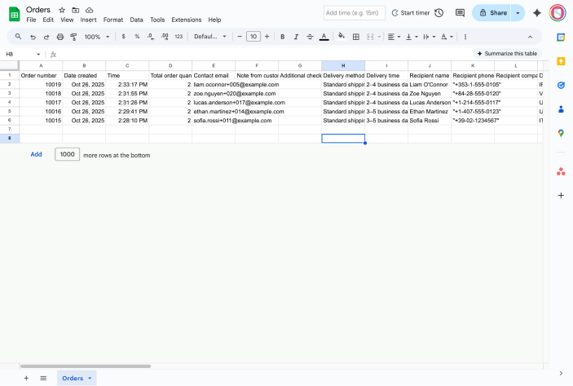Toggle bold formatting
Screen dimensions: 573x386
(282, 37)
